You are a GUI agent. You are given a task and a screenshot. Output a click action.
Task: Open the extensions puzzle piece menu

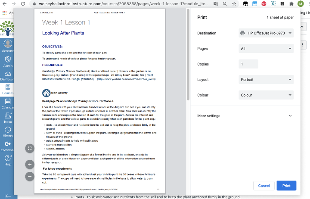(x=291, y=3)
